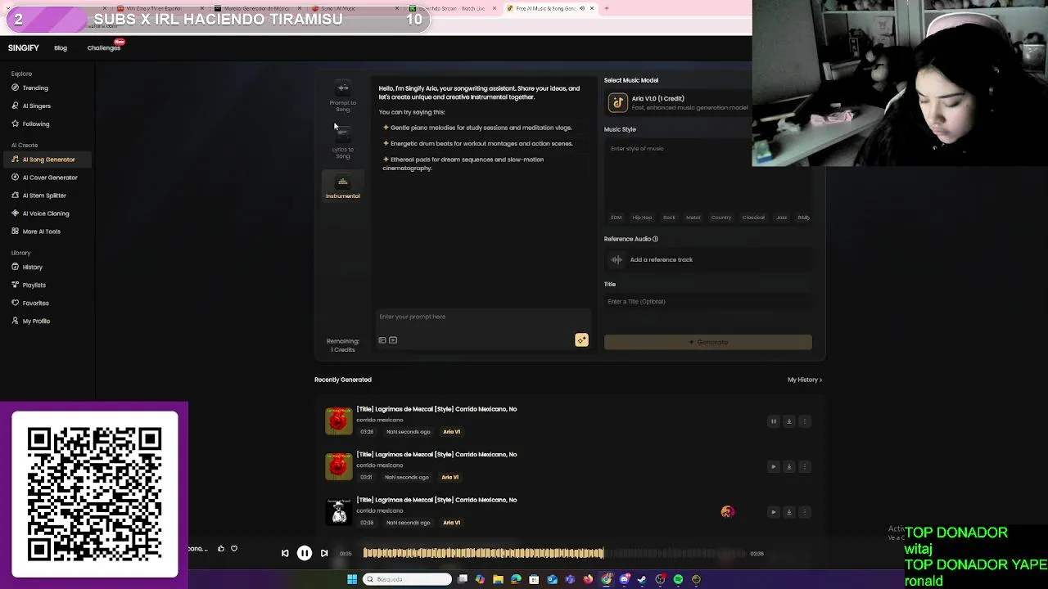This screenshot has width=1048, height=589.
Task: Open the My History link
Action: [805, 380]
